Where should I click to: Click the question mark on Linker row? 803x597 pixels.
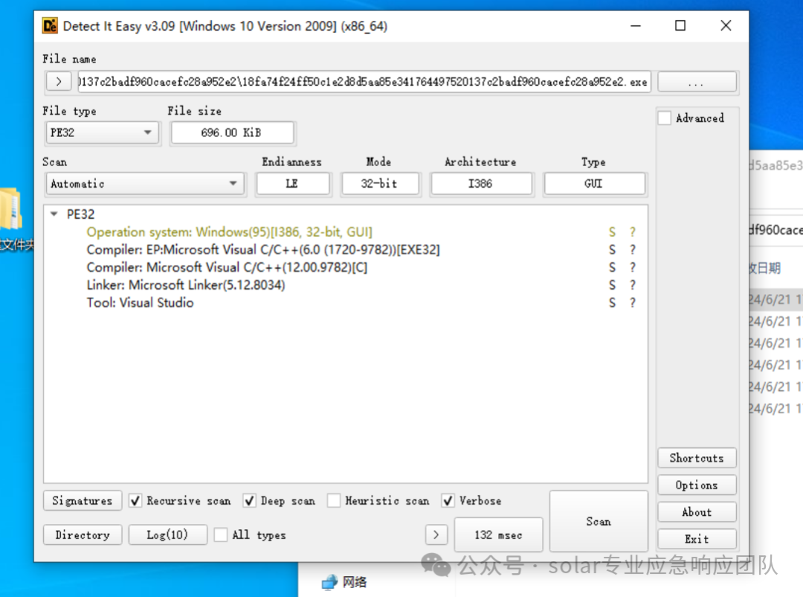point(633,285)
